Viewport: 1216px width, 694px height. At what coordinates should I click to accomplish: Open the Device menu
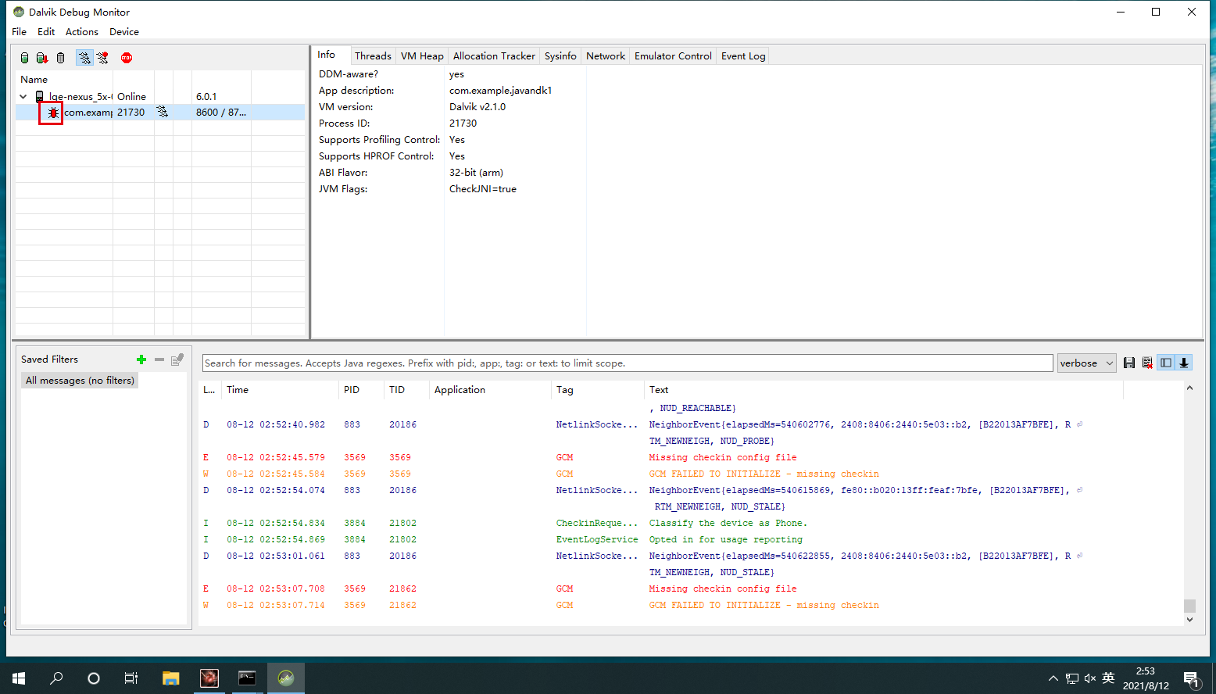124,32
